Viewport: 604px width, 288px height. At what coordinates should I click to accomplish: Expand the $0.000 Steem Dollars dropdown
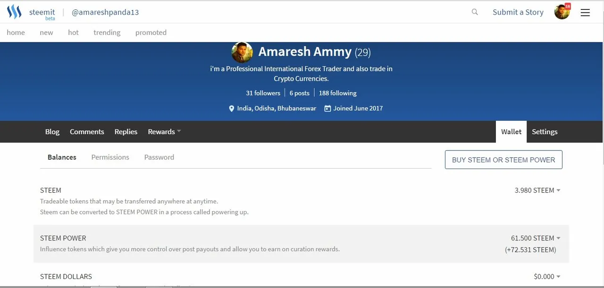[x=547, y=277]
